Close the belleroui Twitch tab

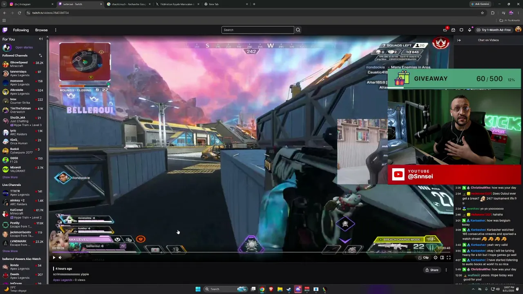pos(101,4)
